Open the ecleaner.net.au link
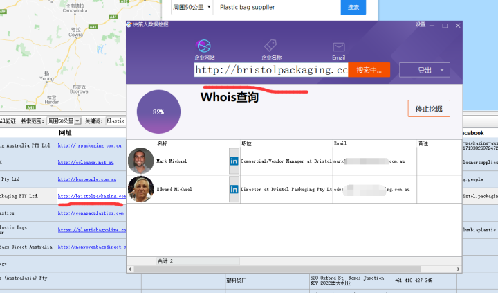Image resolution: width=498 pixels, height=293 pixels. [86, 162]
